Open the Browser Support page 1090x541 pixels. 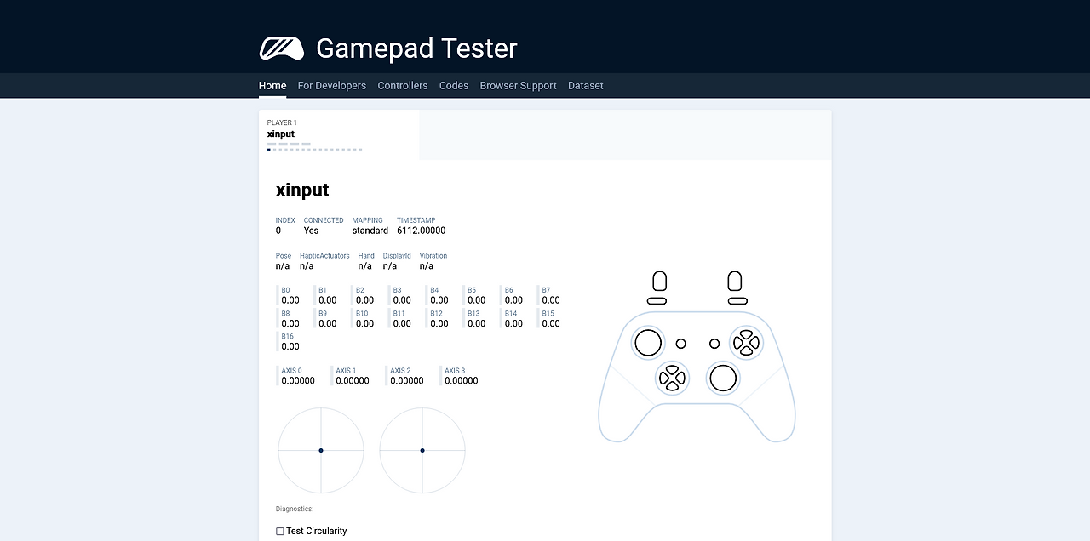(518, 85)
